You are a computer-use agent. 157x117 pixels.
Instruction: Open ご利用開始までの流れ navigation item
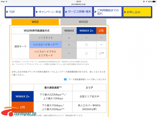click(108, 12)
